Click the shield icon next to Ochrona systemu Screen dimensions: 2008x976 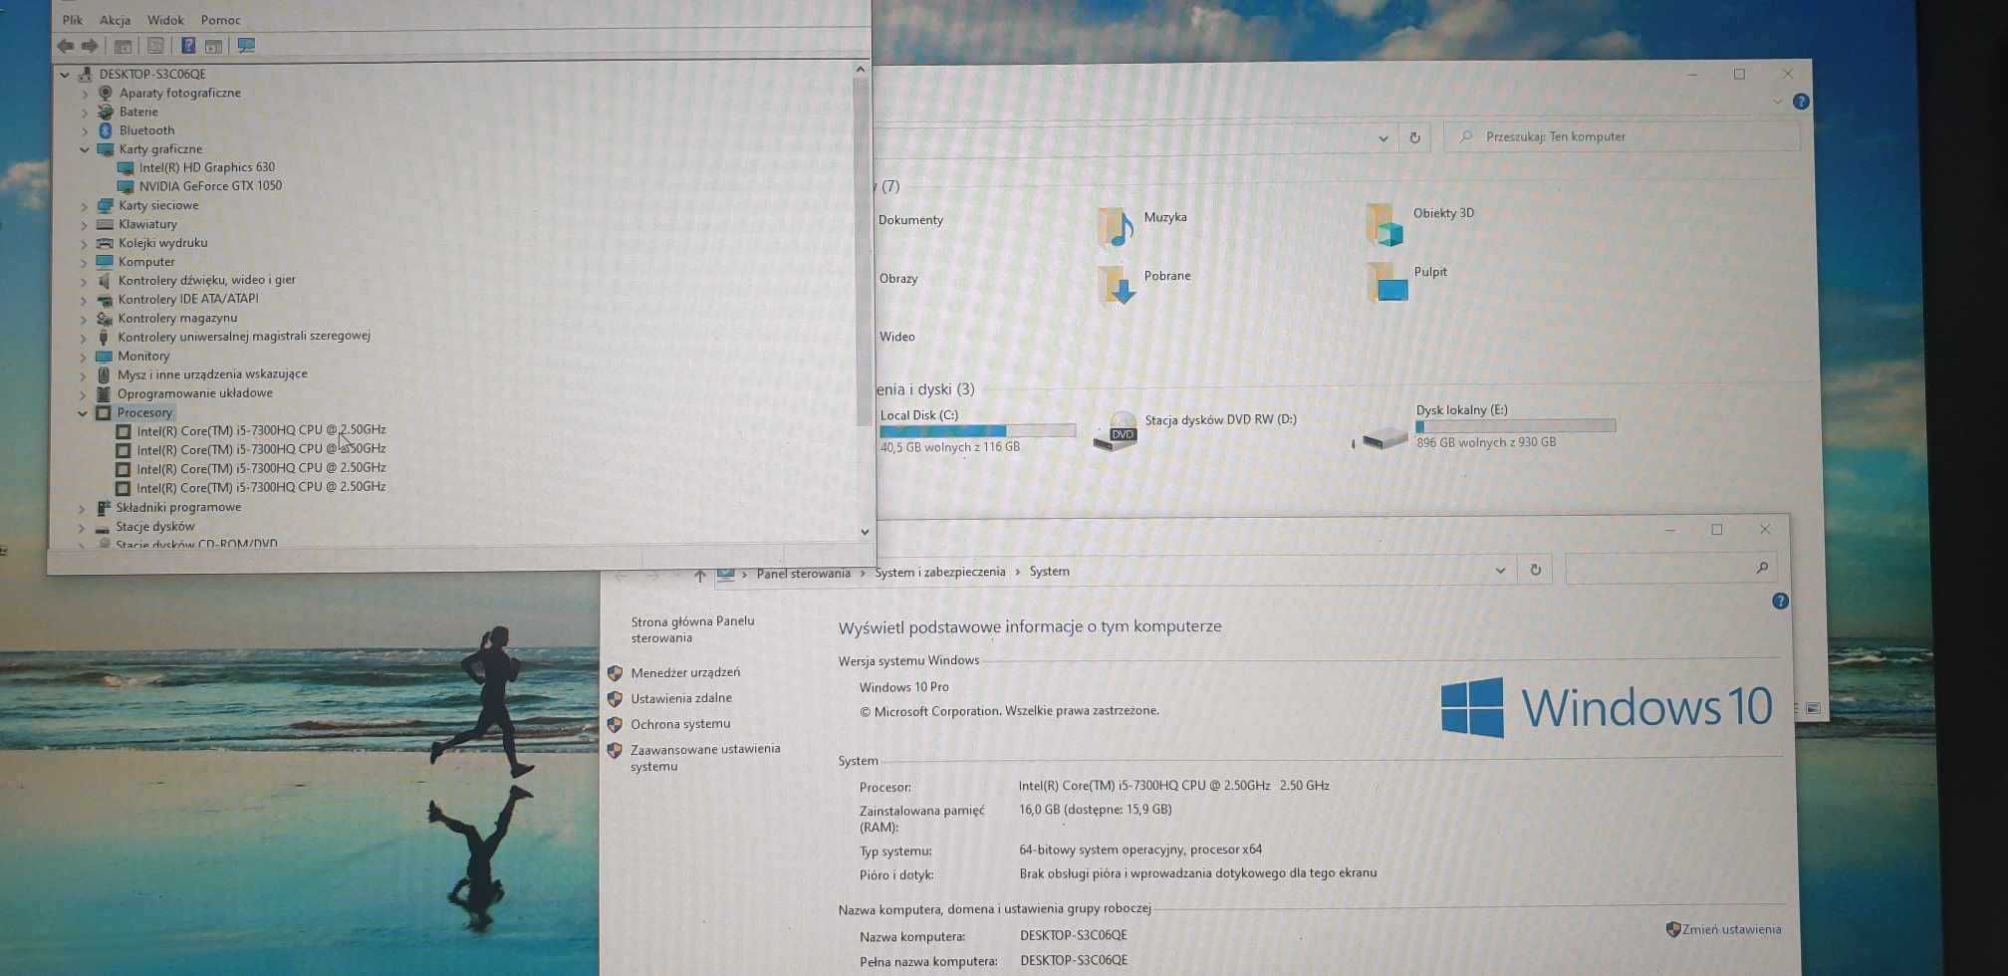pos(615,725)
